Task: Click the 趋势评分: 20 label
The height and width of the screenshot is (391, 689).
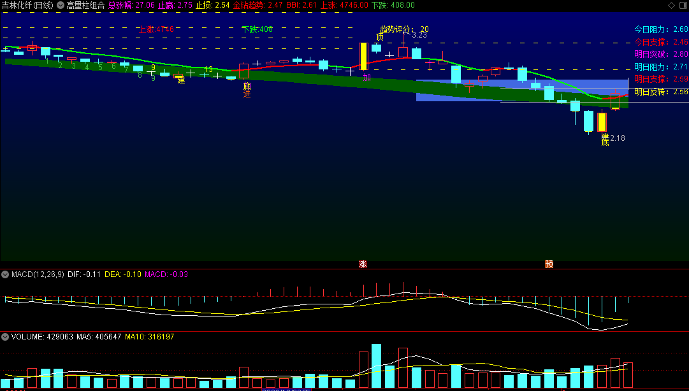Action: 404,29
